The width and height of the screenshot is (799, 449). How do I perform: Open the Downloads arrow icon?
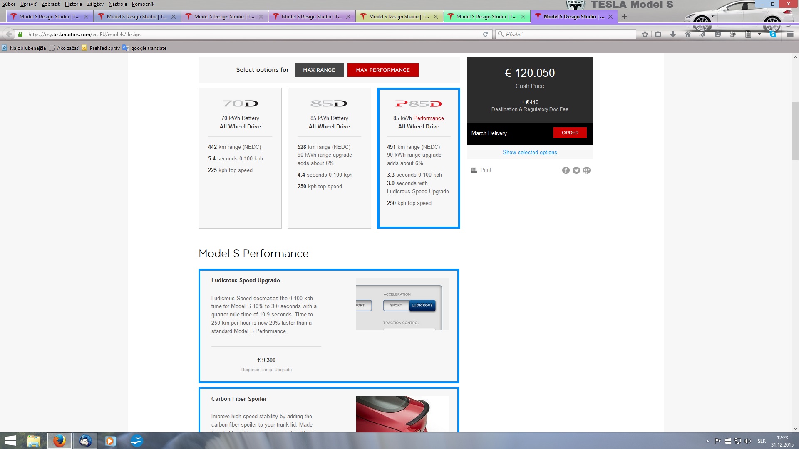(x=673, y=34)
